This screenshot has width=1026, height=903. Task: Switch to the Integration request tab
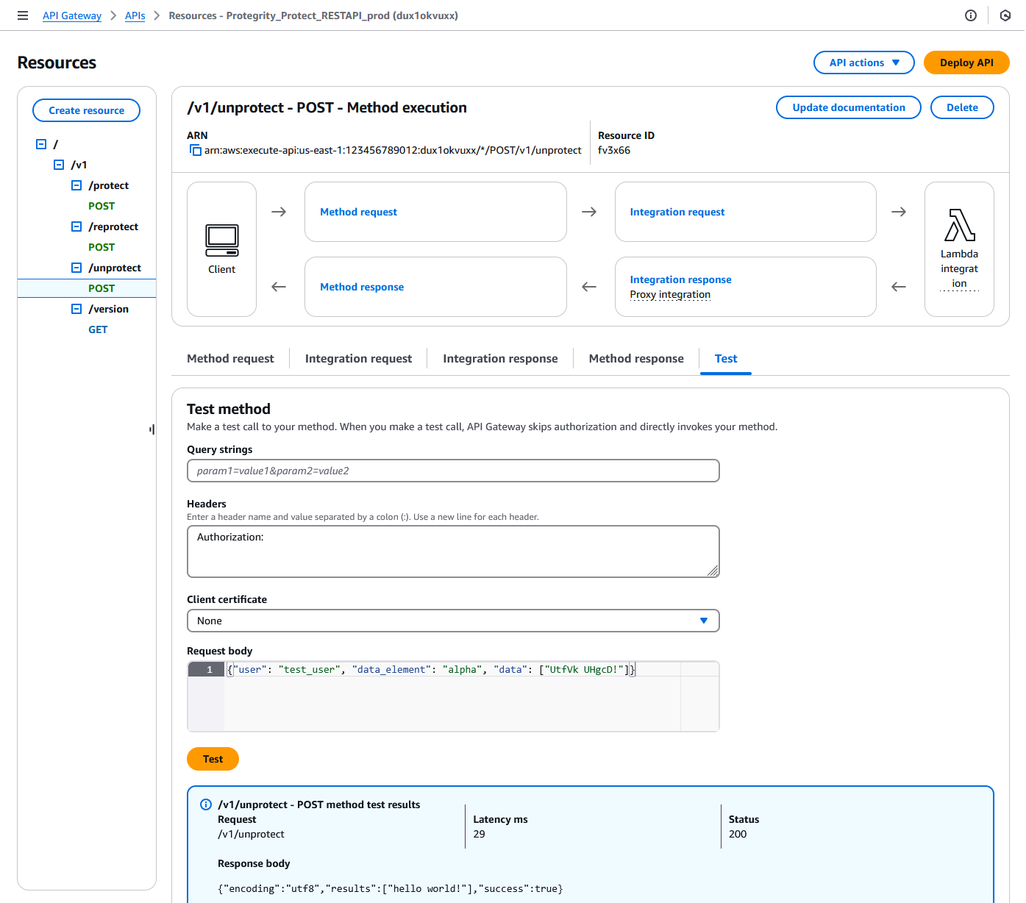pos(358,359)
